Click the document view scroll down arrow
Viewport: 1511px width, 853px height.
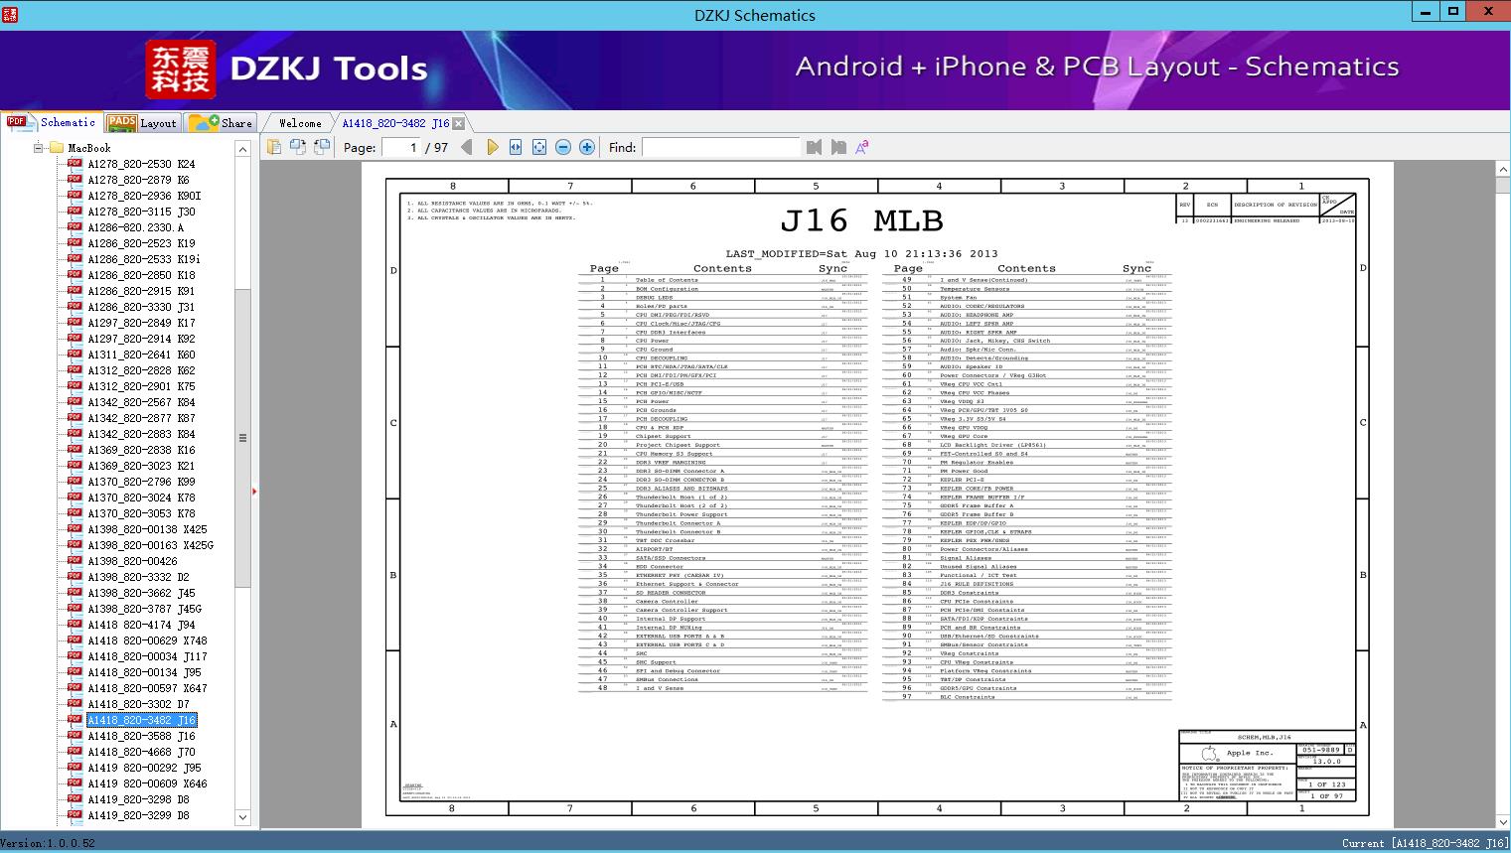click(x=1502, y=822)
